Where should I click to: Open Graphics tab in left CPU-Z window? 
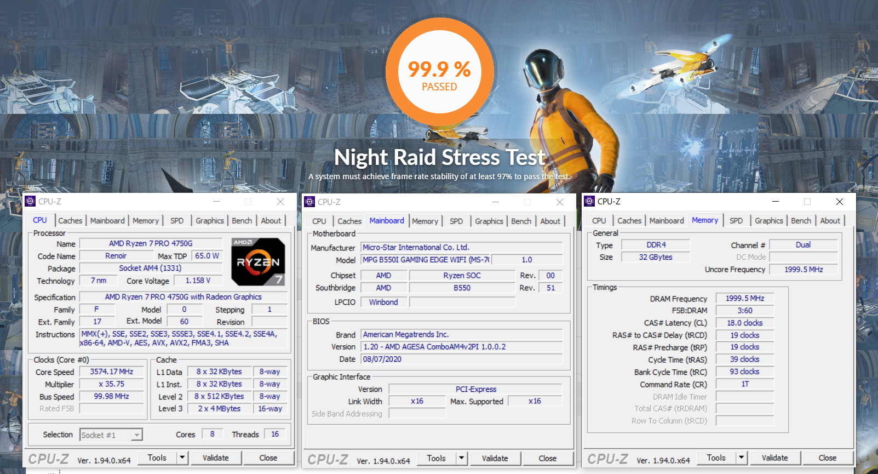(210, 221)
